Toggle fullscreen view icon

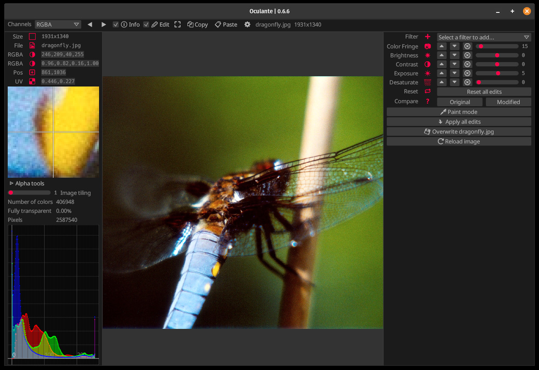178,24
